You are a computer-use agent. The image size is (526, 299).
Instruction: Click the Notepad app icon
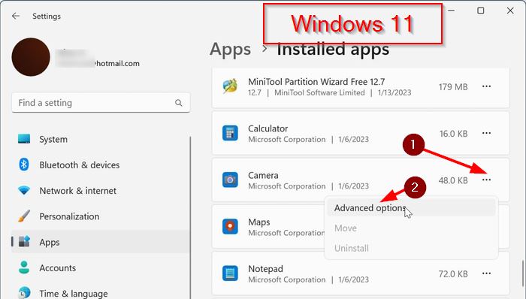(230, 273)
